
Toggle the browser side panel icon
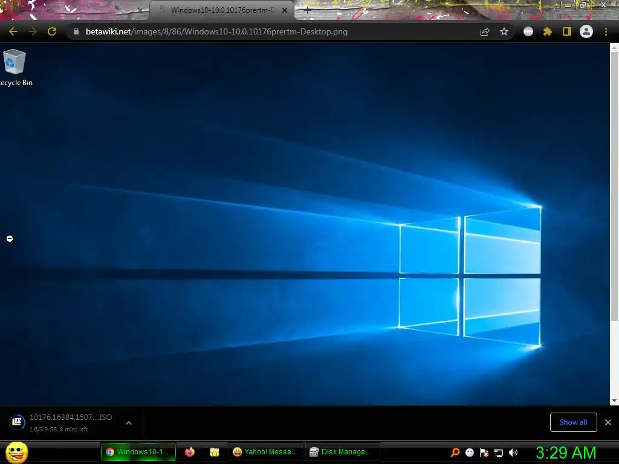pos(567,31)
